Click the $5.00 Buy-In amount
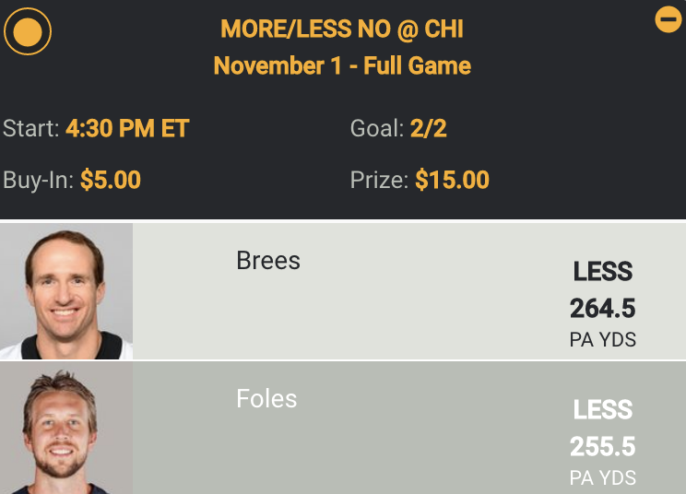 point(111,179)
